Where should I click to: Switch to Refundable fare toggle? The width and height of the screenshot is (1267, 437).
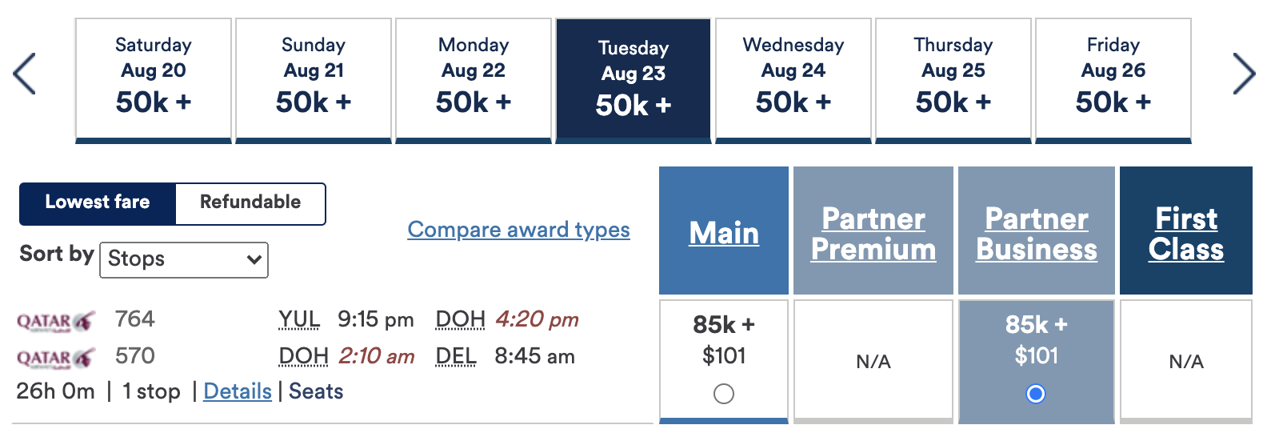point(250,202)
